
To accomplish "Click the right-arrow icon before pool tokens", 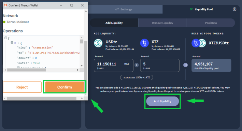I will 186,65.
